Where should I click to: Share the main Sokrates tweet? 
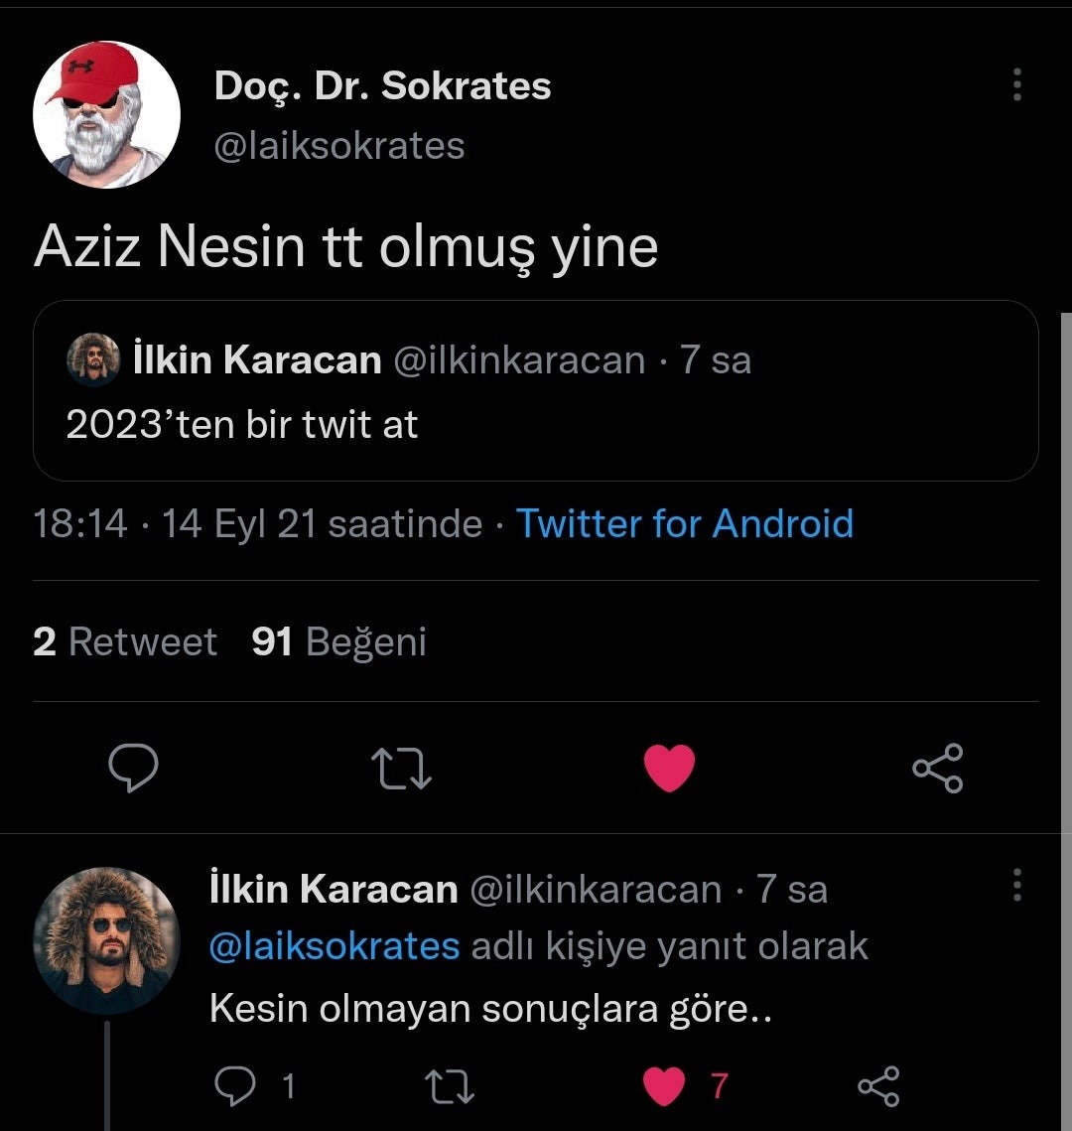tap(937, 769)
